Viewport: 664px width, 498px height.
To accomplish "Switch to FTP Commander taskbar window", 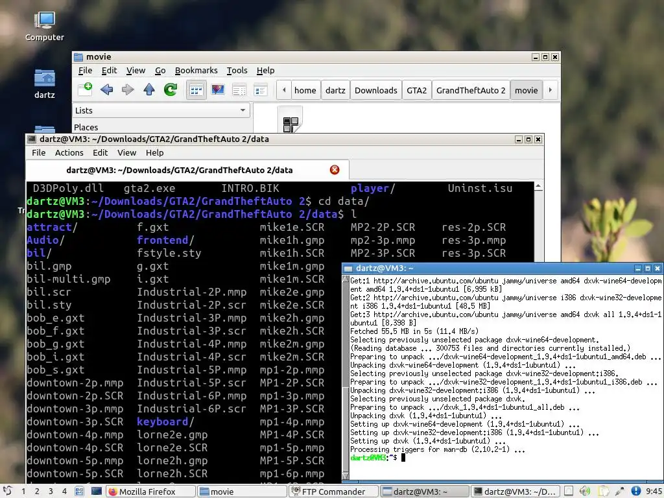I will click(x=333, y=492).
